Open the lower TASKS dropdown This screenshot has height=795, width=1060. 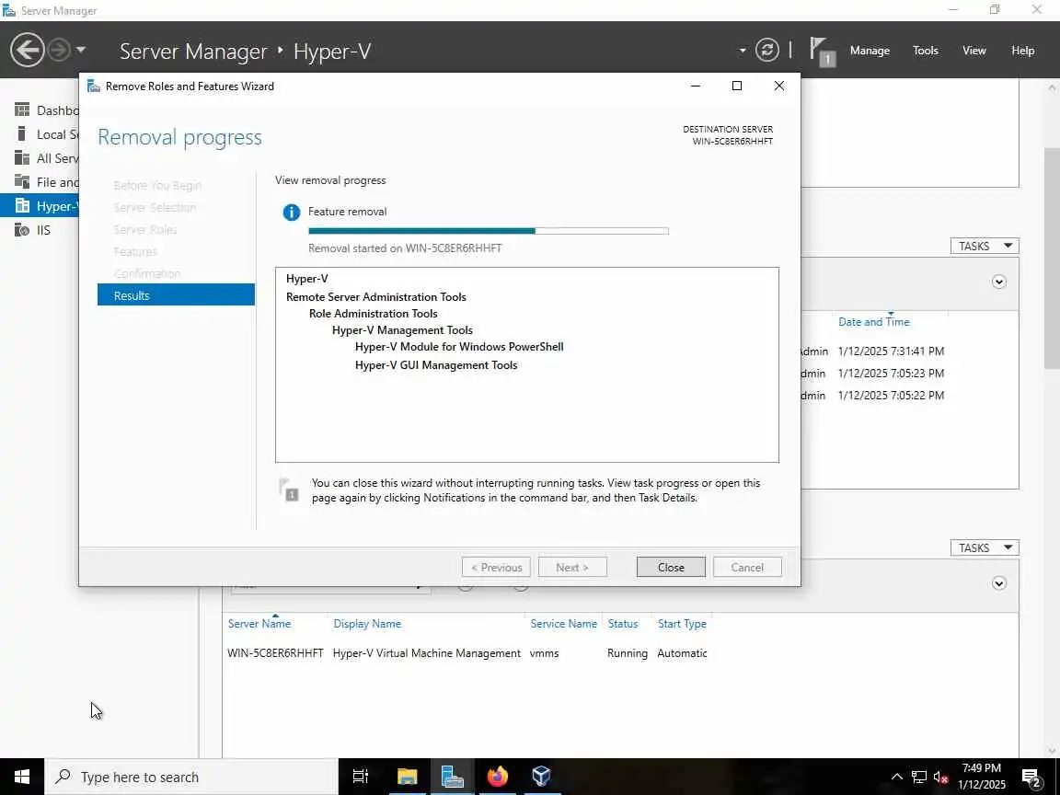click(985, 547)
